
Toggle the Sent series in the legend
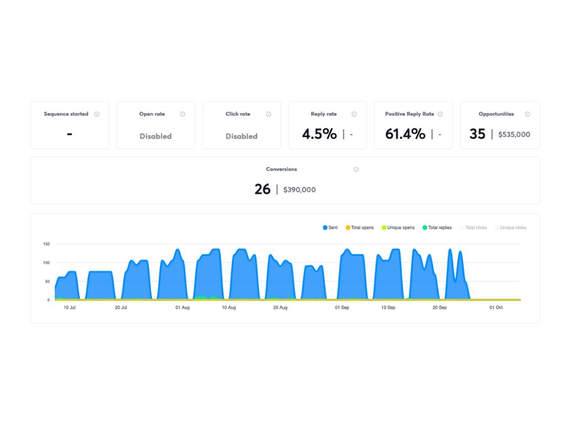coord(331,227)
